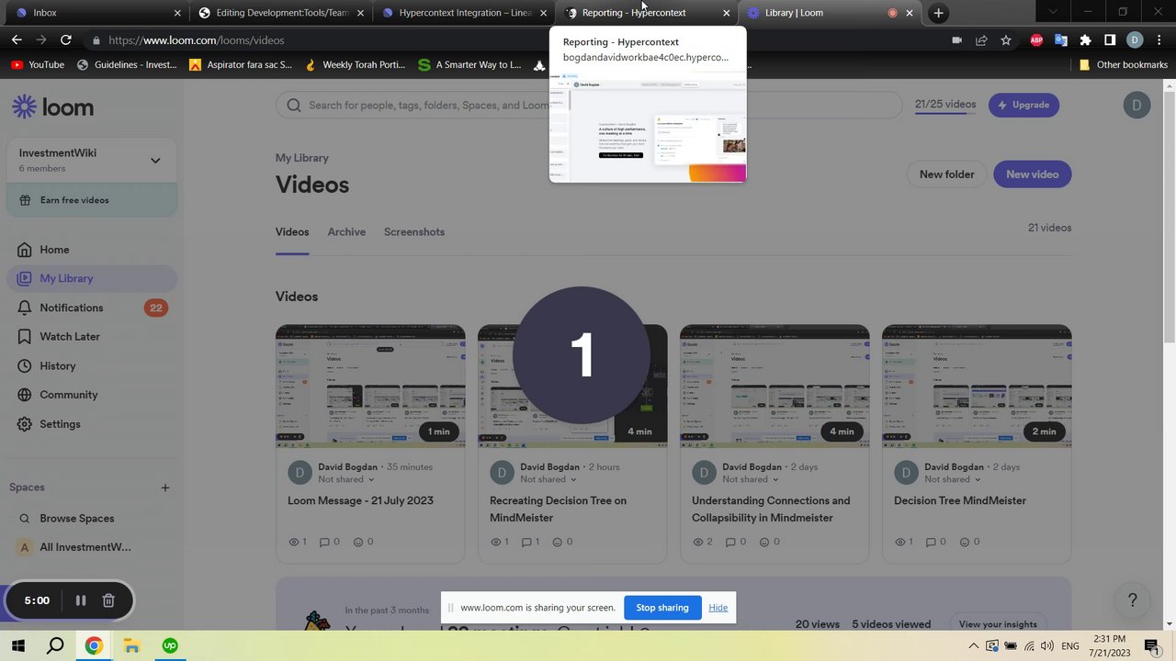1176x661 pixels.
Task: Open the A Smarter Way to L... bookmark
Action: 469,65
